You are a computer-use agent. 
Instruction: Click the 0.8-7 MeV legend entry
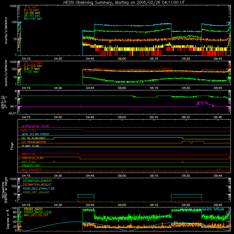[x=32, y=69]
